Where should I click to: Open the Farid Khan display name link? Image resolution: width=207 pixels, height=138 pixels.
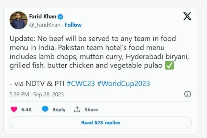[42, 17]
